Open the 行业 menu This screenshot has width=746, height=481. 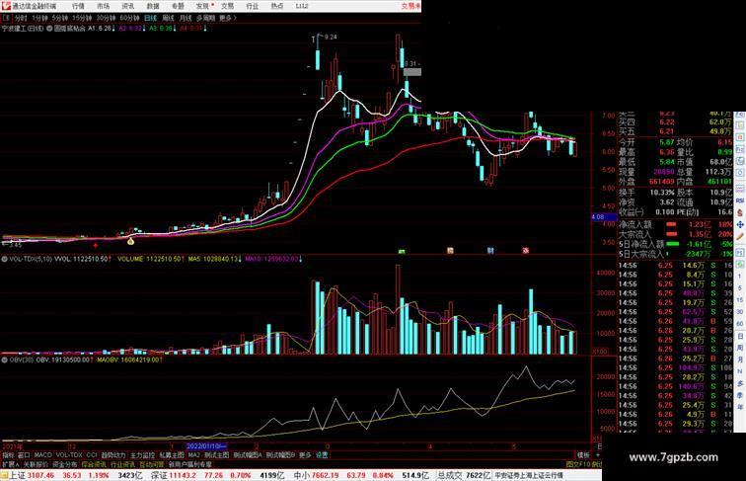click(253, 6)
